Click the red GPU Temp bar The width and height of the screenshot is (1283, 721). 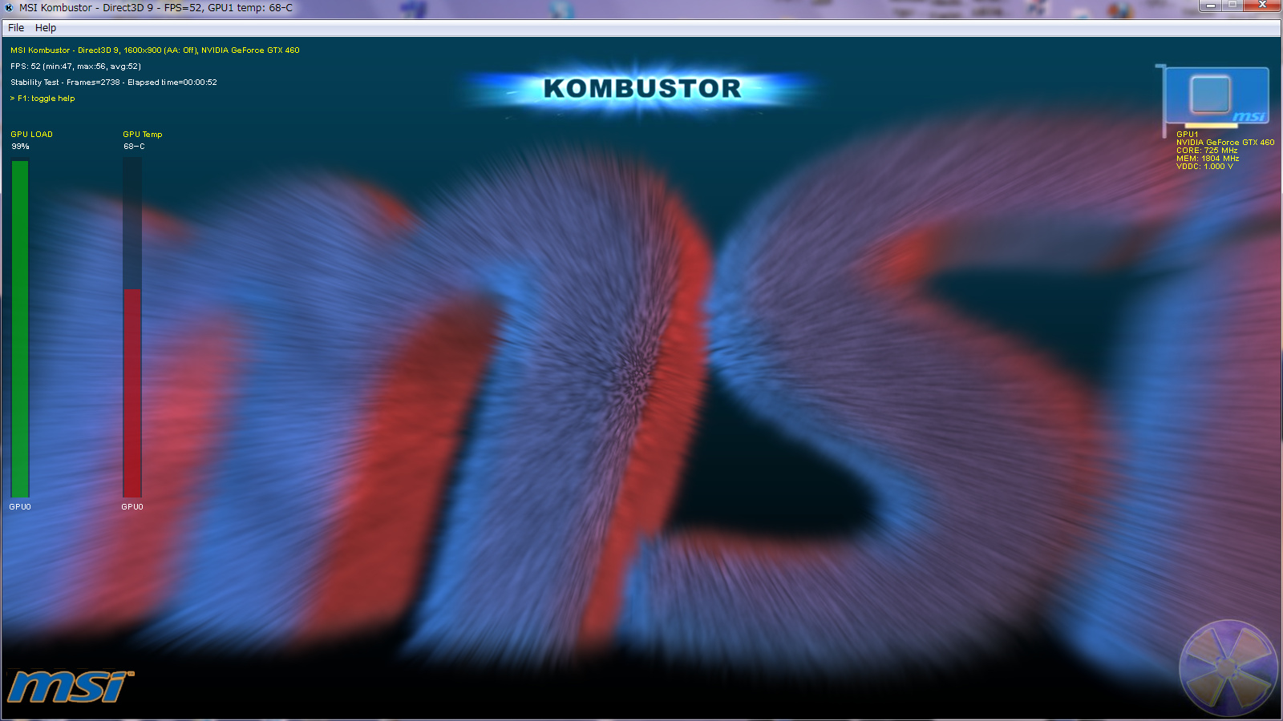click(132, 393)
